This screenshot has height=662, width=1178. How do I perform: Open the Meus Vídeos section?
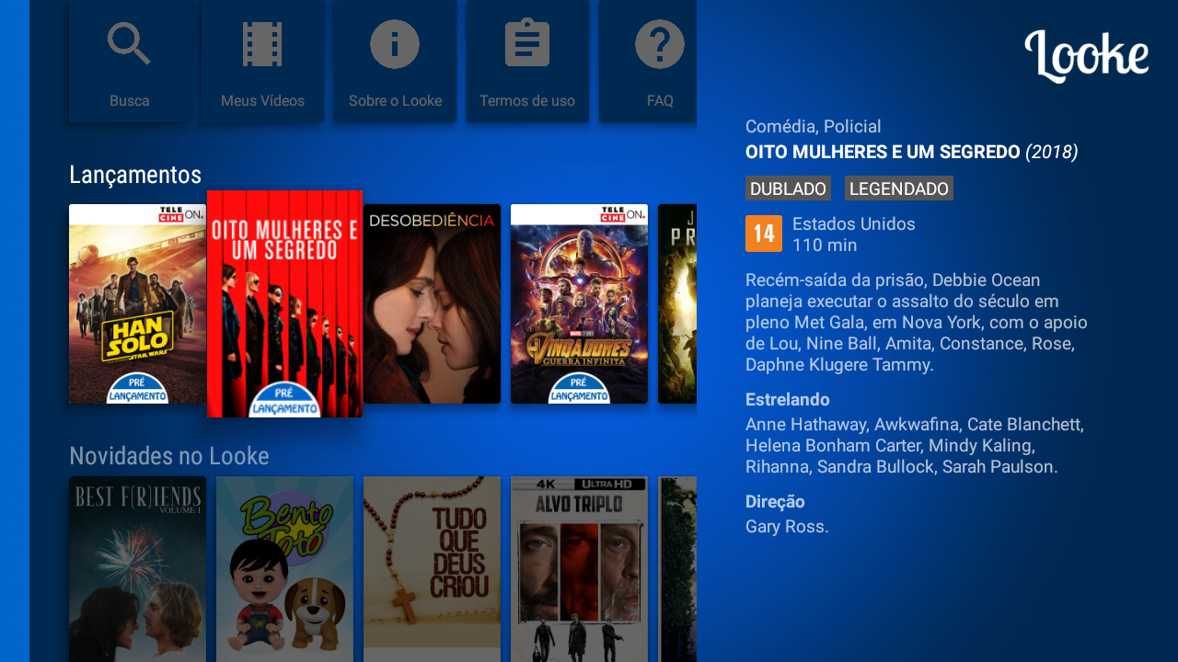(x=261, y=43)
